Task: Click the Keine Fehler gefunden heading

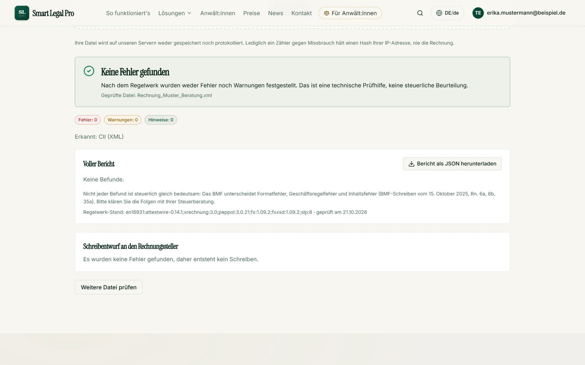Action: pyautogui.click(x=135, y=72)
